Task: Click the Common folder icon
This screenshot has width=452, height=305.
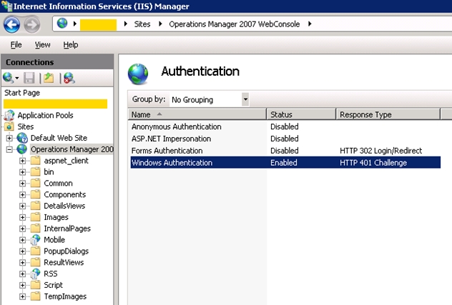Action: [36, 183]
